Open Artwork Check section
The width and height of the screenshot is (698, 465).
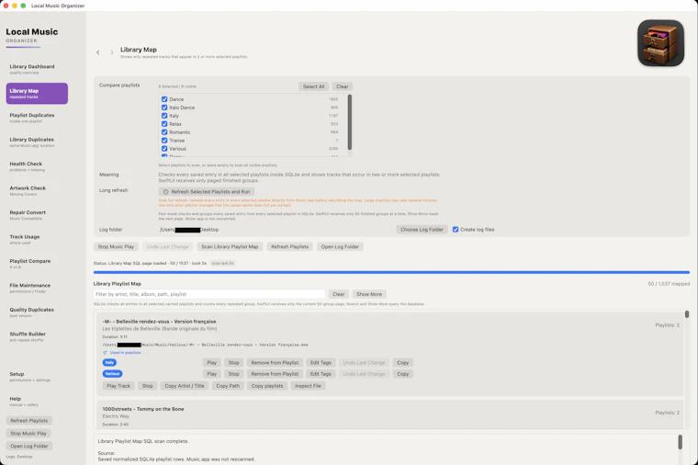[x=37, y=190]
